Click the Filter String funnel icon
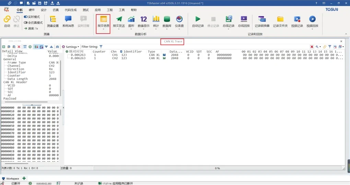This screenshot has height=185, width=350. point(101,47)
